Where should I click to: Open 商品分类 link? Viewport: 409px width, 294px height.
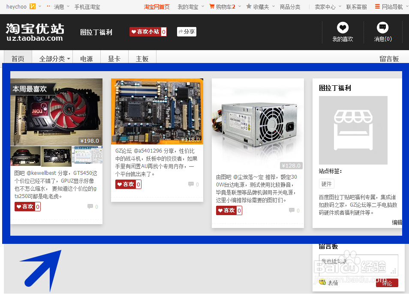click(290, 7)
